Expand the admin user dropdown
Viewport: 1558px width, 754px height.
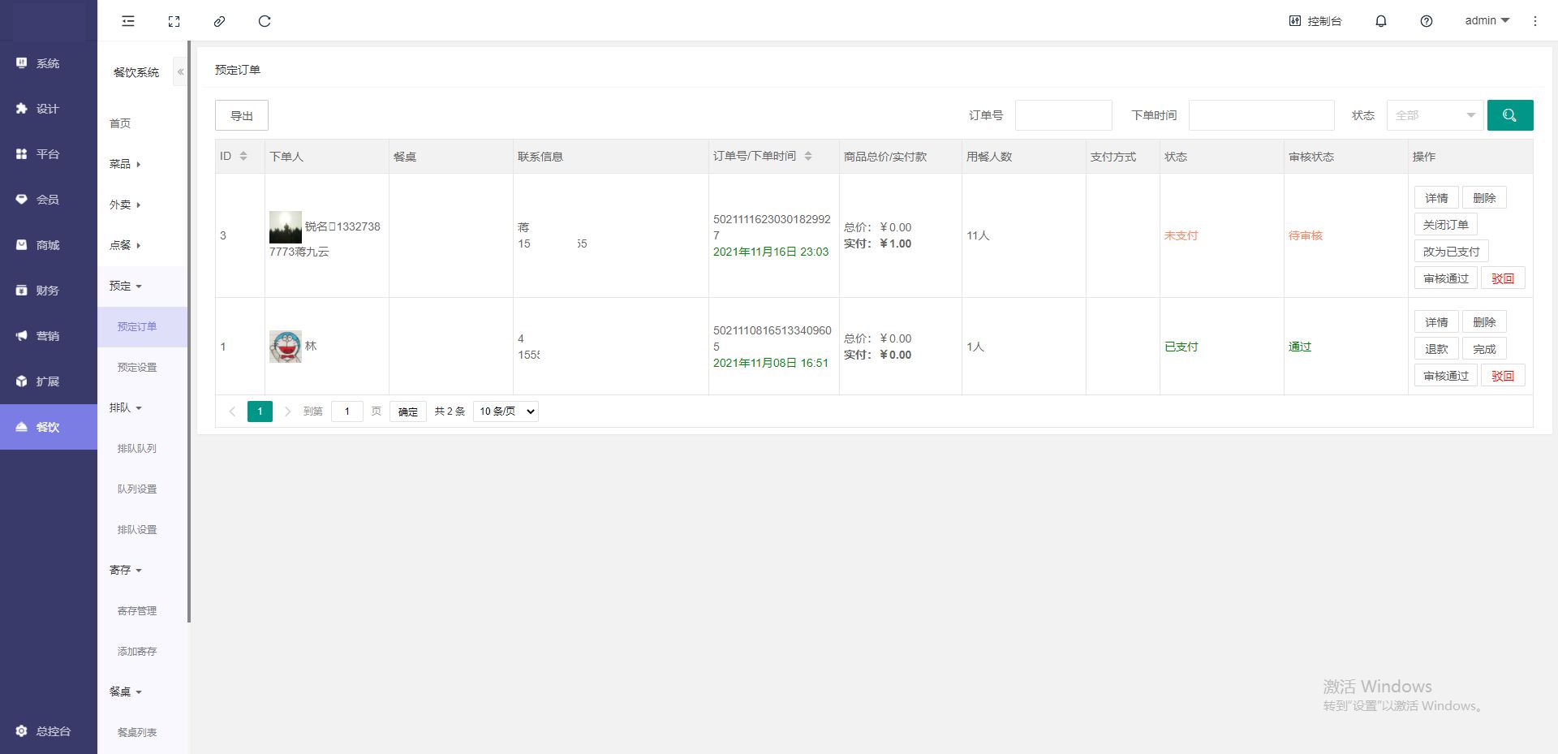(1487, 21)
